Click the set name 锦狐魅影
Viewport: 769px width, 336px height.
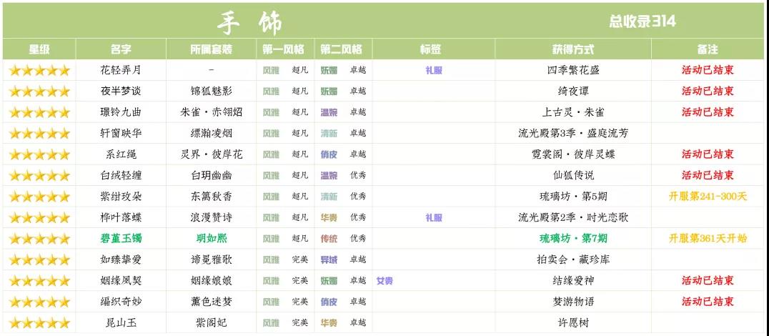(212, 92)
